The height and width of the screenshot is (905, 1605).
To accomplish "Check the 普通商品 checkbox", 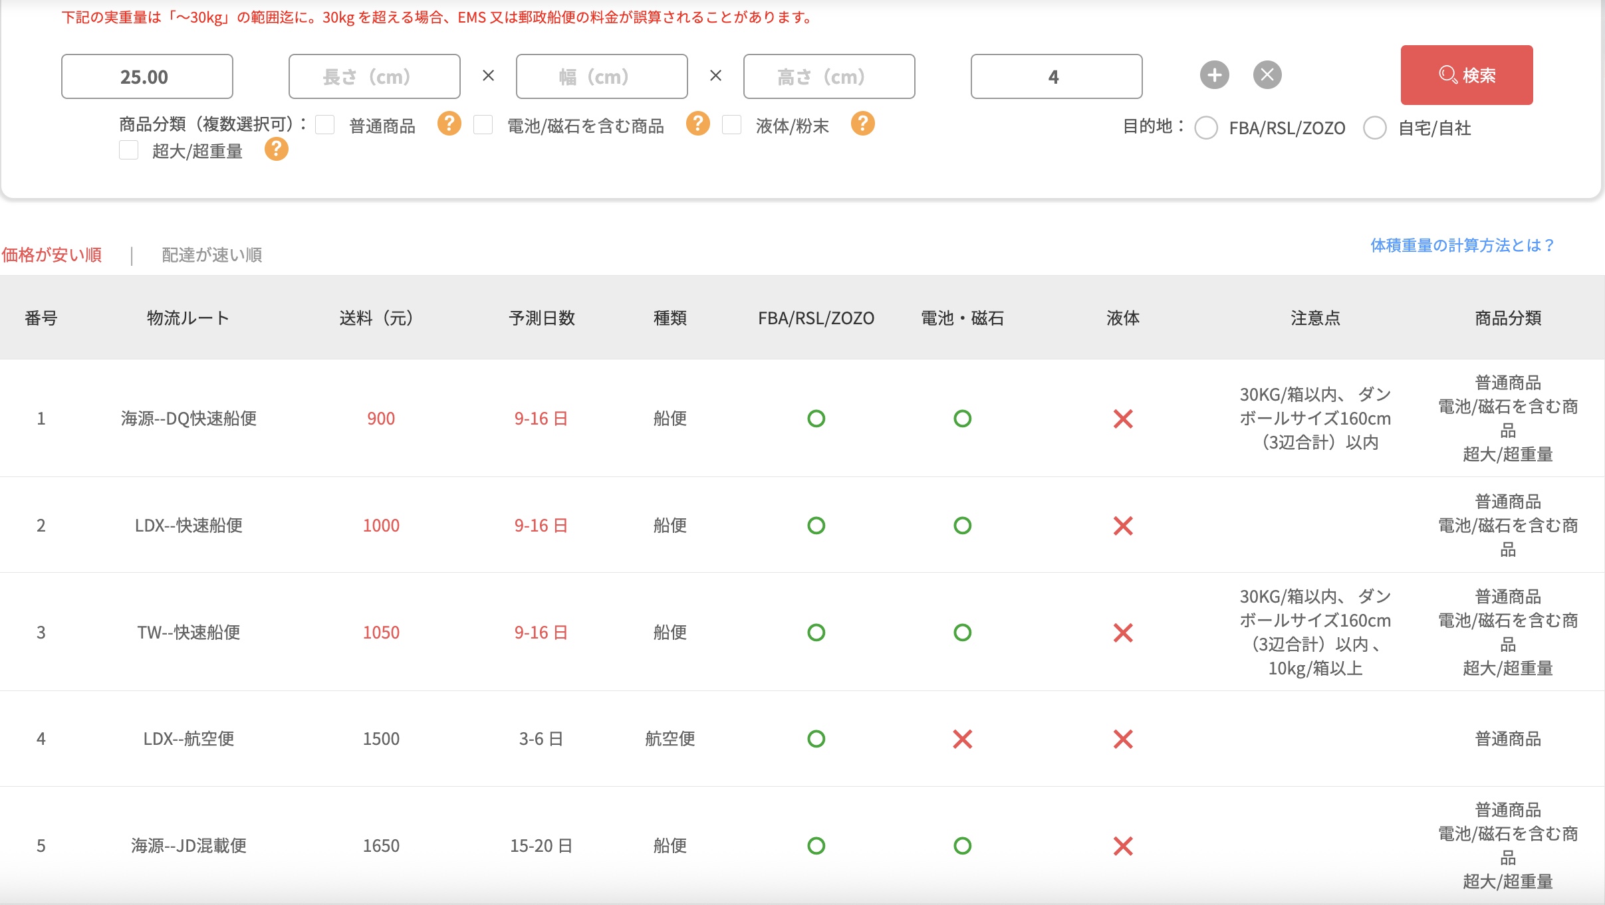I will pos(324,125).
